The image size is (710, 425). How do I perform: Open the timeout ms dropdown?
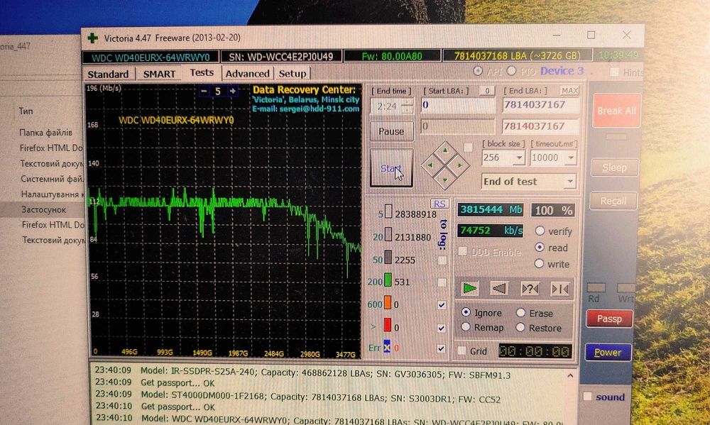[571, 158]
